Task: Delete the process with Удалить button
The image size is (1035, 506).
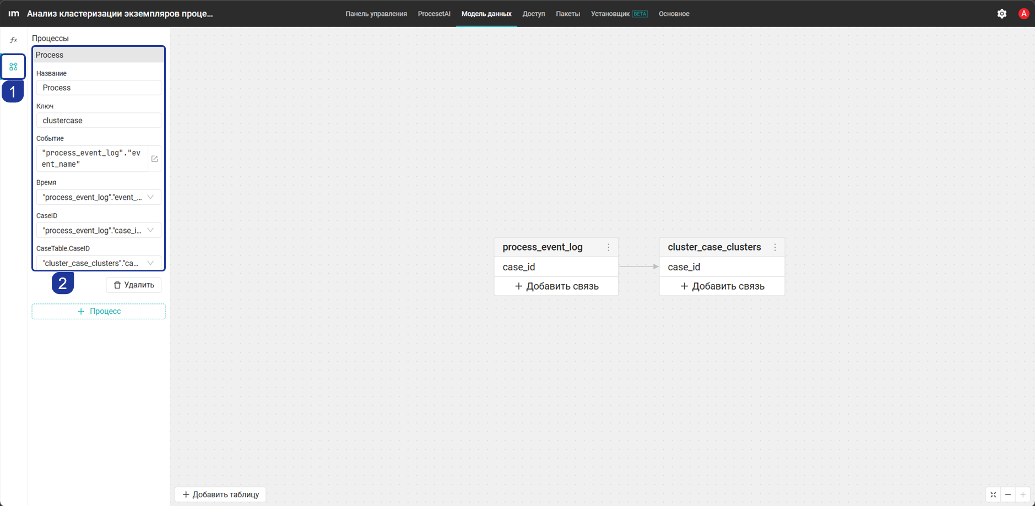Action: pyautogui.click(x=134, y=285)
